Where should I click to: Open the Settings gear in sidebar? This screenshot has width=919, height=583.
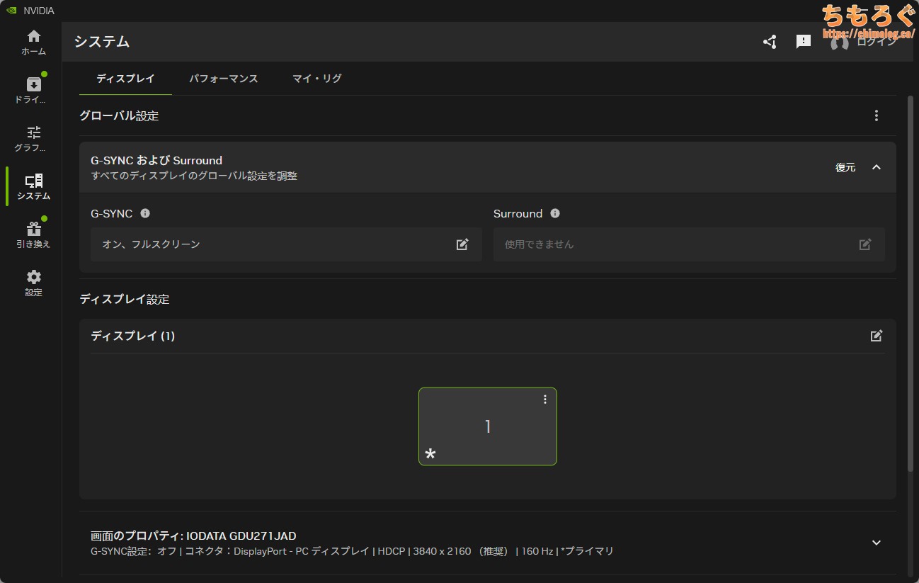[33, 283]
